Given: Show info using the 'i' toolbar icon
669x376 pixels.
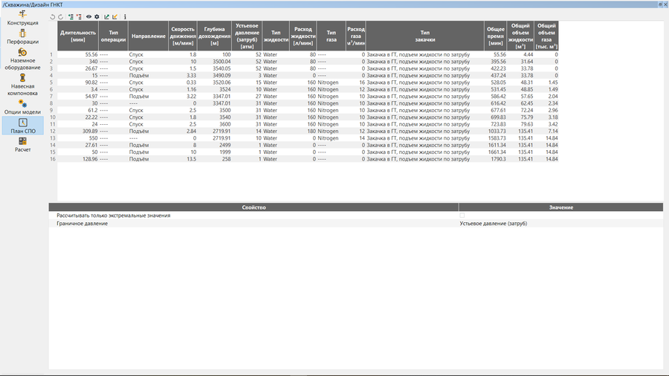Looking at the screenshot, I should (125, 16).
